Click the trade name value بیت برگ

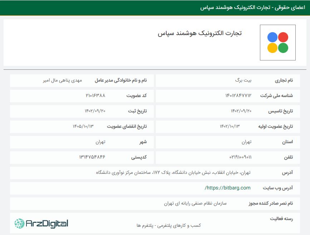click(x=243, y=80)
